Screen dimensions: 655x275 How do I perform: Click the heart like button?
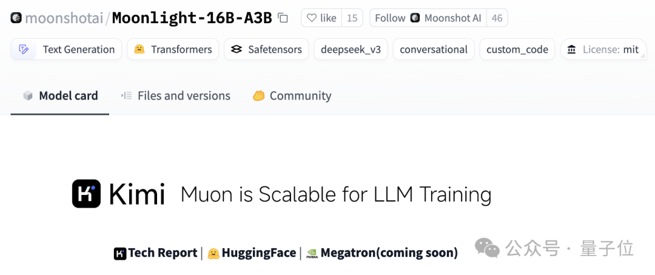[x=321, y=18]
